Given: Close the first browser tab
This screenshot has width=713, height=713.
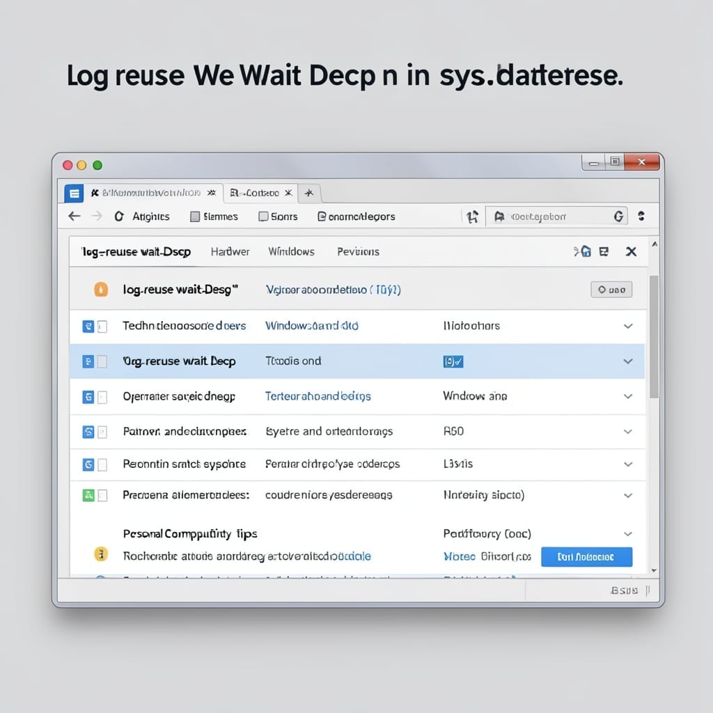Looking at the screenshot, I should click(x=212, y=193).
